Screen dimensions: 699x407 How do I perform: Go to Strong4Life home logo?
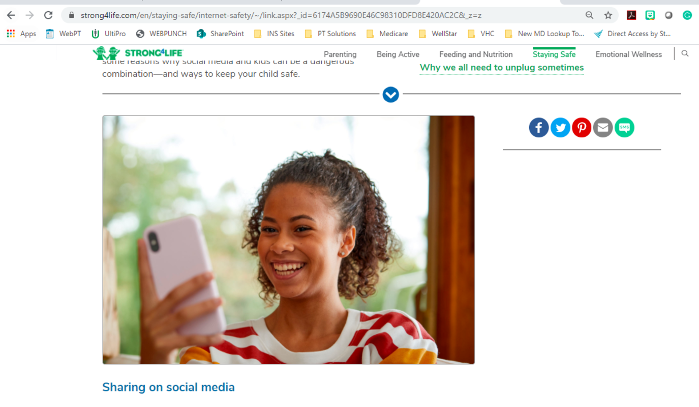pos(137,53)
